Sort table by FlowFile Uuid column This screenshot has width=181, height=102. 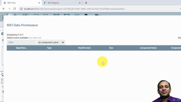tap(84, 48)
